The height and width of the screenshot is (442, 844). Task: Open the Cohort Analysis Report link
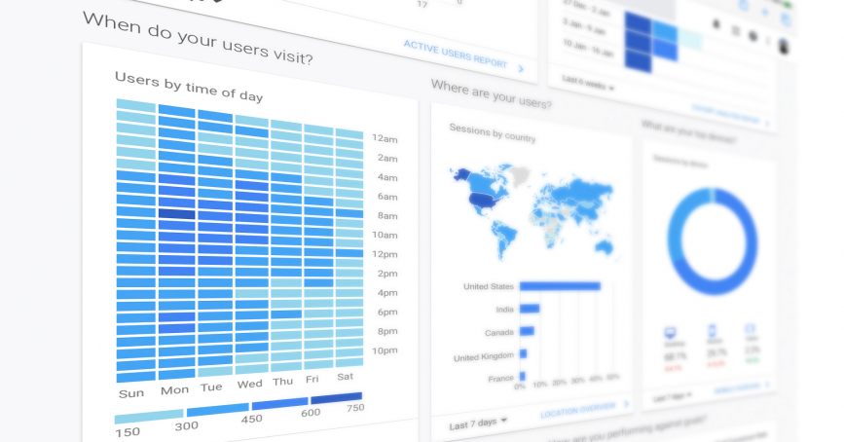[725, 115]
